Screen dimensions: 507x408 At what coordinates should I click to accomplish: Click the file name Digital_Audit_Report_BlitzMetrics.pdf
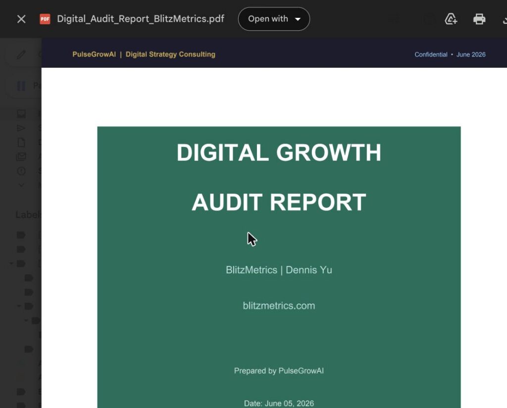141,19
